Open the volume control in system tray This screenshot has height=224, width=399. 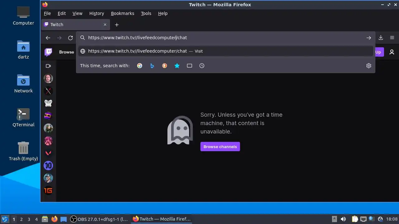[343, 219]
